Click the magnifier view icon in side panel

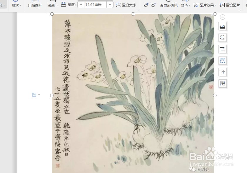222,38
